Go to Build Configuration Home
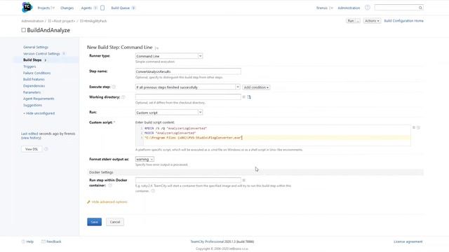 coord(404,21)
